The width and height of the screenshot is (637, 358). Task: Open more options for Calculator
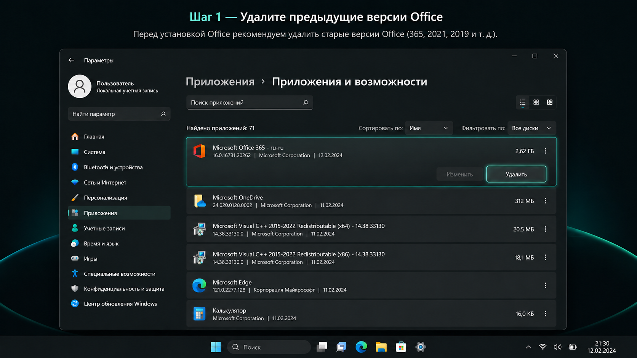(546, 313)
